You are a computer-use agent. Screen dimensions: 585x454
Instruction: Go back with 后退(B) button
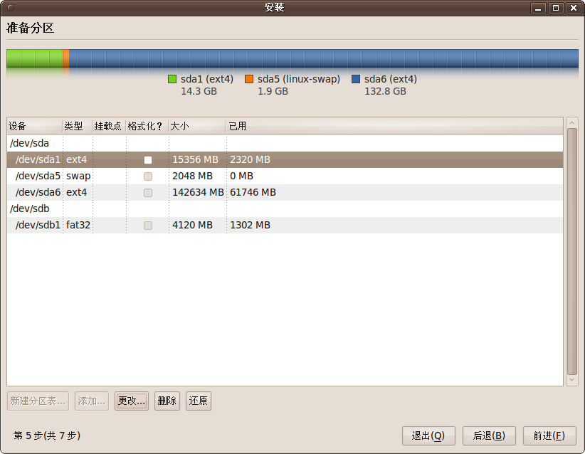[489, 435]
